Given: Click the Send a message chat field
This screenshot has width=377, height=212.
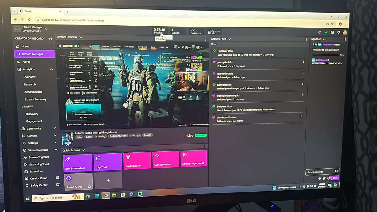Looking at the screenshot, I should point(322,171).
